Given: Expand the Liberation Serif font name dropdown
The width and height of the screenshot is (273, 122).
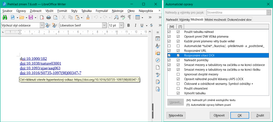Looking at the screenshot, I should [x=104, y=25].
